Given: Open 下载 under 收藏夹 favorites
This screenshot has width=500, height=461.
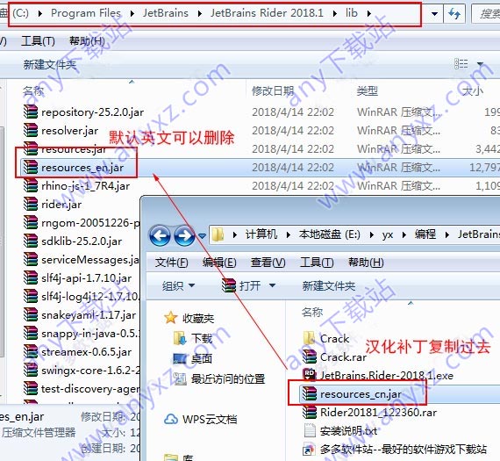Looking at the screenshot, I should 202,338.
